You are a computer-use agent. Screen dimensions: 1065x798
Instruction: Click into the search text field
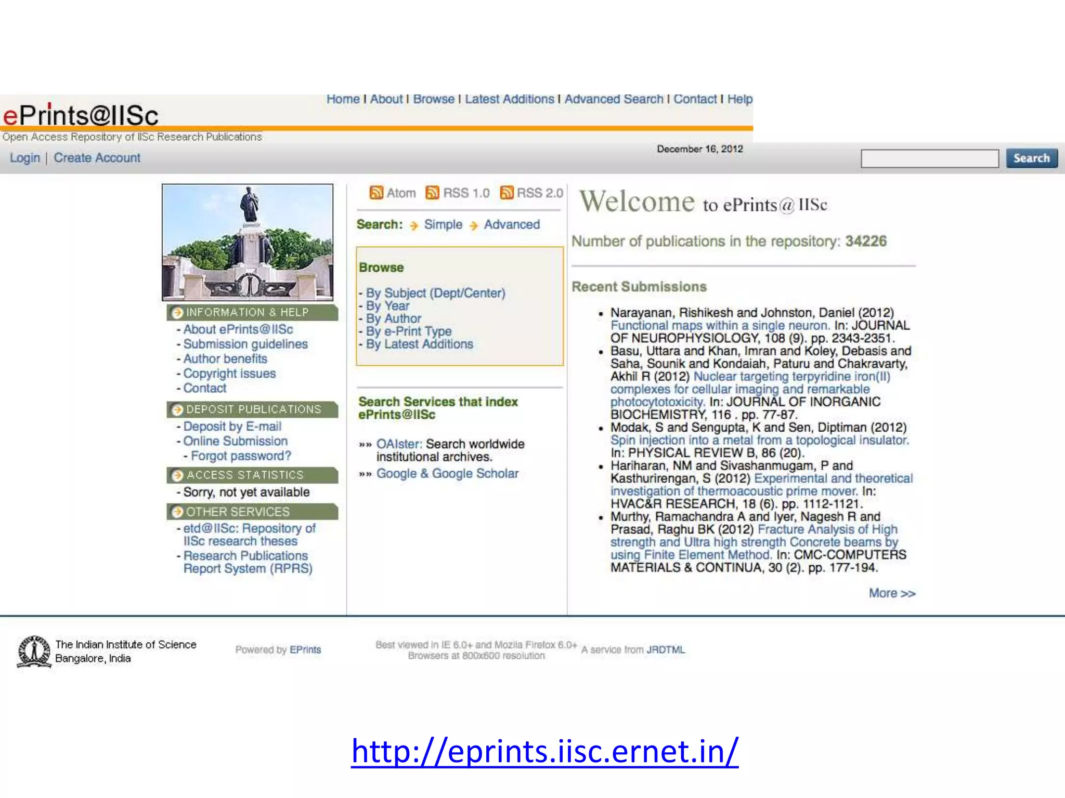click(x=930, y=158)
